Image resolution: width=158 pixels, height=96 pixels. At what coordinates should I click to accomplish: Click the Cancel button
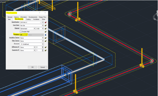(x=43, y=67)
